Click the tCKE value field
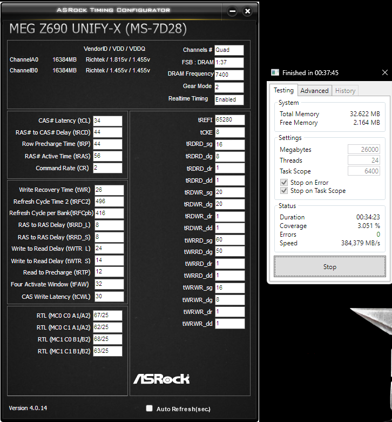Screen dimensions: 392x422 pyautogui.click(x=230, y=132)
